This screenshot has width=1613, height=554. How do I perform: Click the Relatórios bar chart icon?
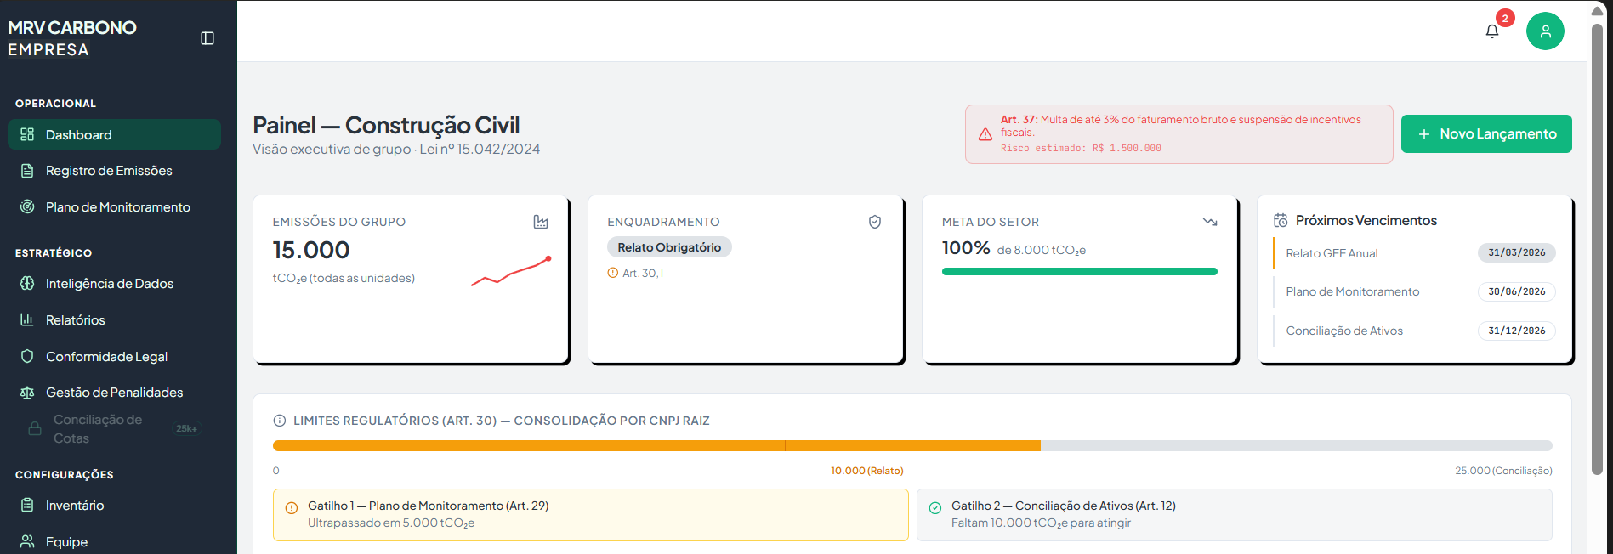click(27, 320)
